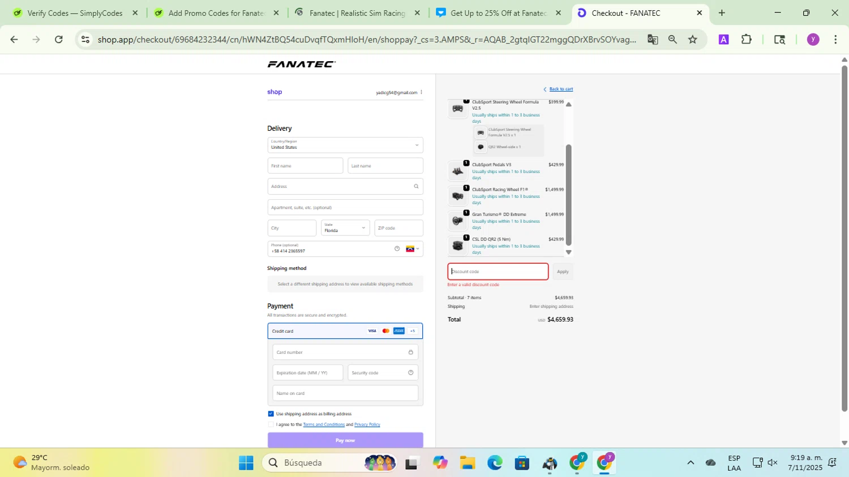Image resolution: width=849 pixels, height=477 pixels.
Task: Show the +5 more card types
Action: [413, 331]
